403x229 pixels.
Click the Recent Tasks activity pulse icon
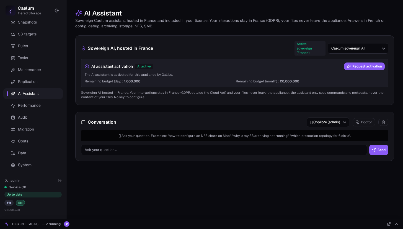pos(7,224)
